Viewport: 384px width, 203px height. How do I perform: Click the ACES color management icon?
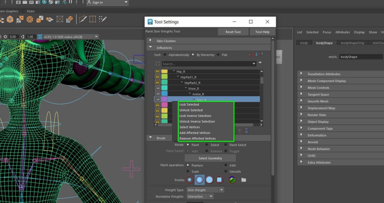[40, 37]
